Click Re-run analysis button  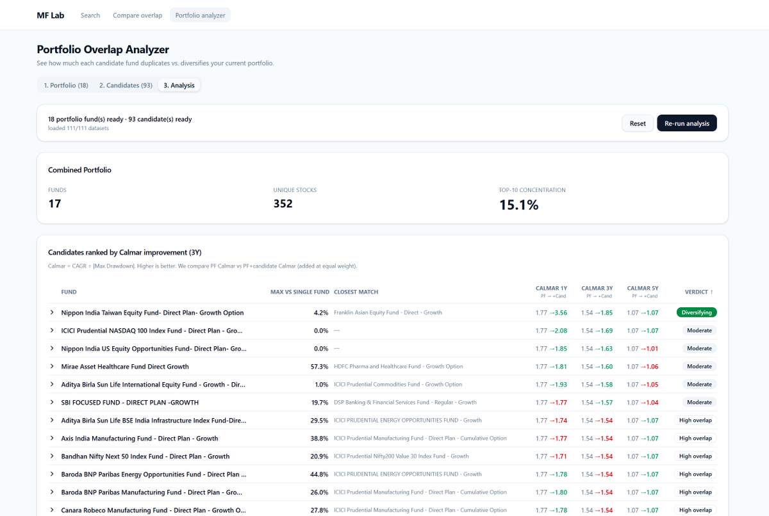(x=687, y=123)
